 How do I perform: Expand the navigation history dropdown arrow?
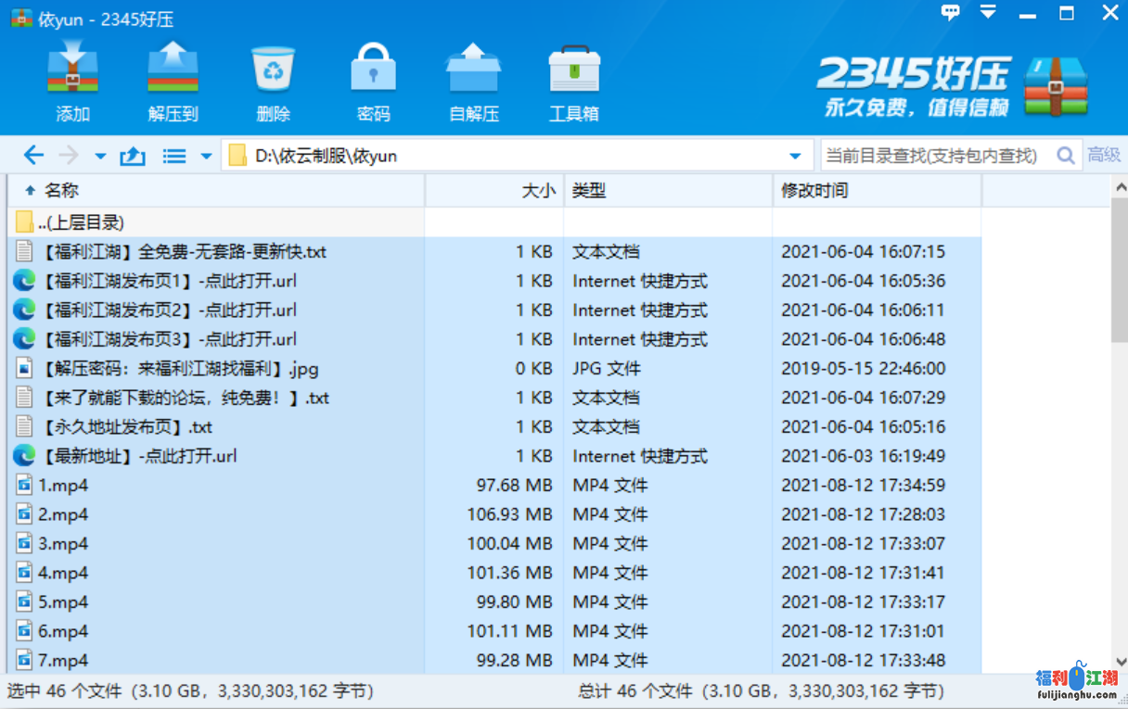(x=100, y=157)
